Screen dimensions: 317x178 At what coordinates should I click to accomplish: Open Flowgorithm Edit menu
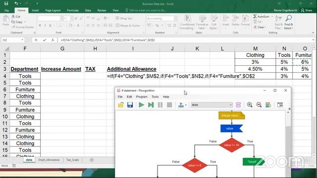pos(129,97)
